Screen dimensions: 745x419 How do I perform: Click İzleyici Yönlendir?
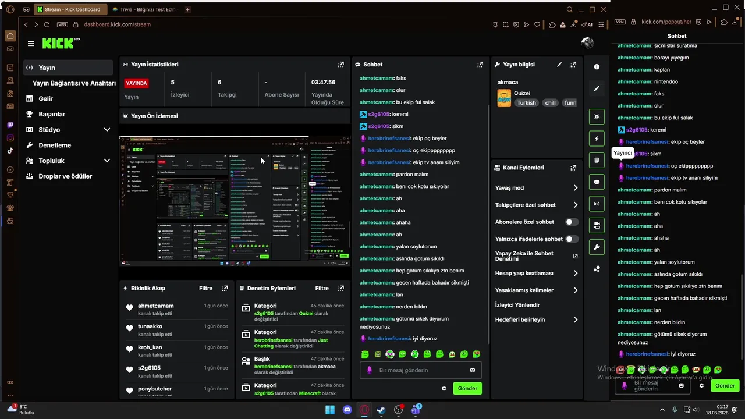(x=517, y=305)
